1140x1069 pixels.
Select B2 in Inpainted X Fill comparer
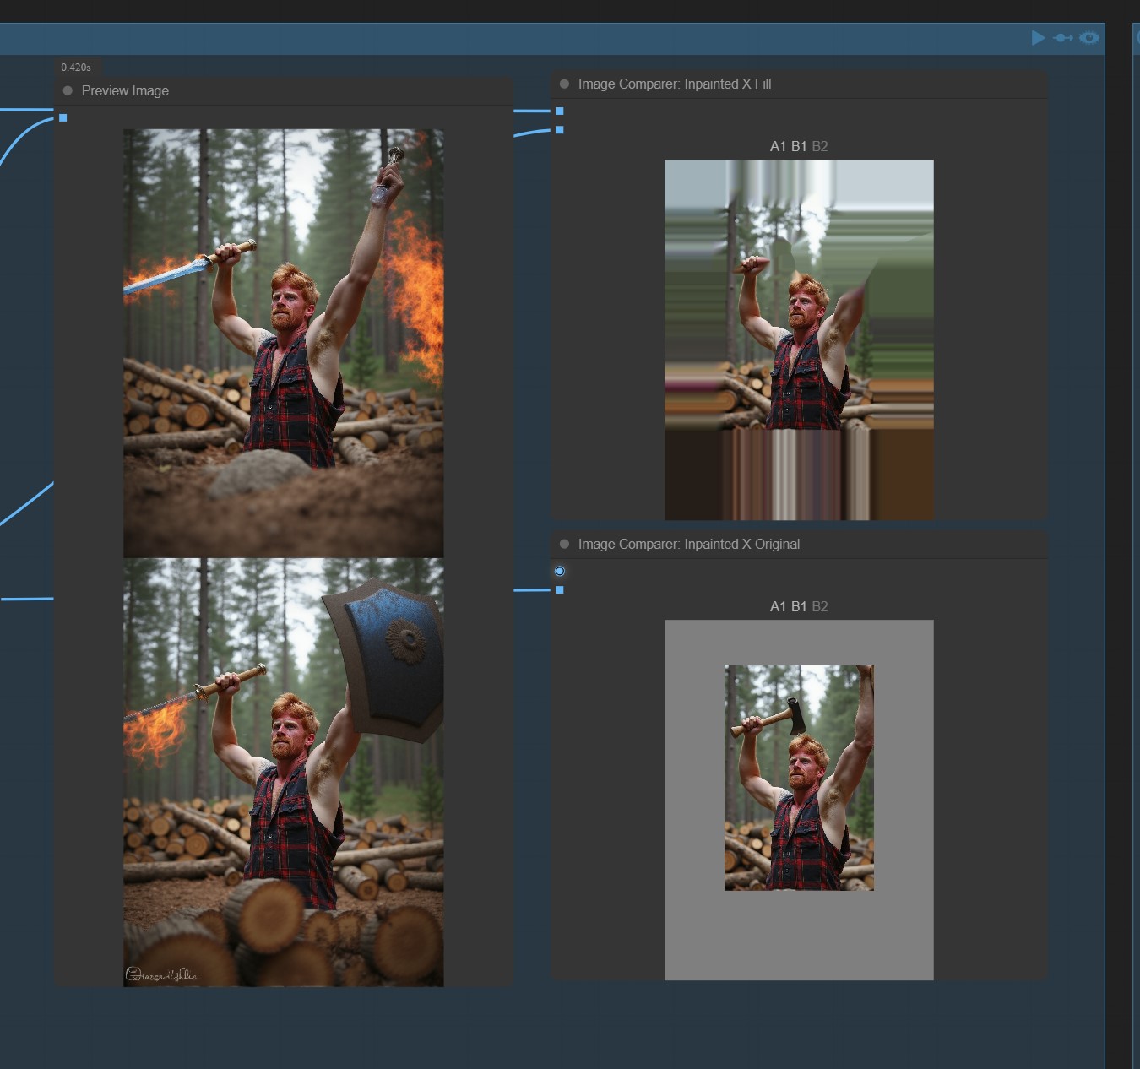819,146
